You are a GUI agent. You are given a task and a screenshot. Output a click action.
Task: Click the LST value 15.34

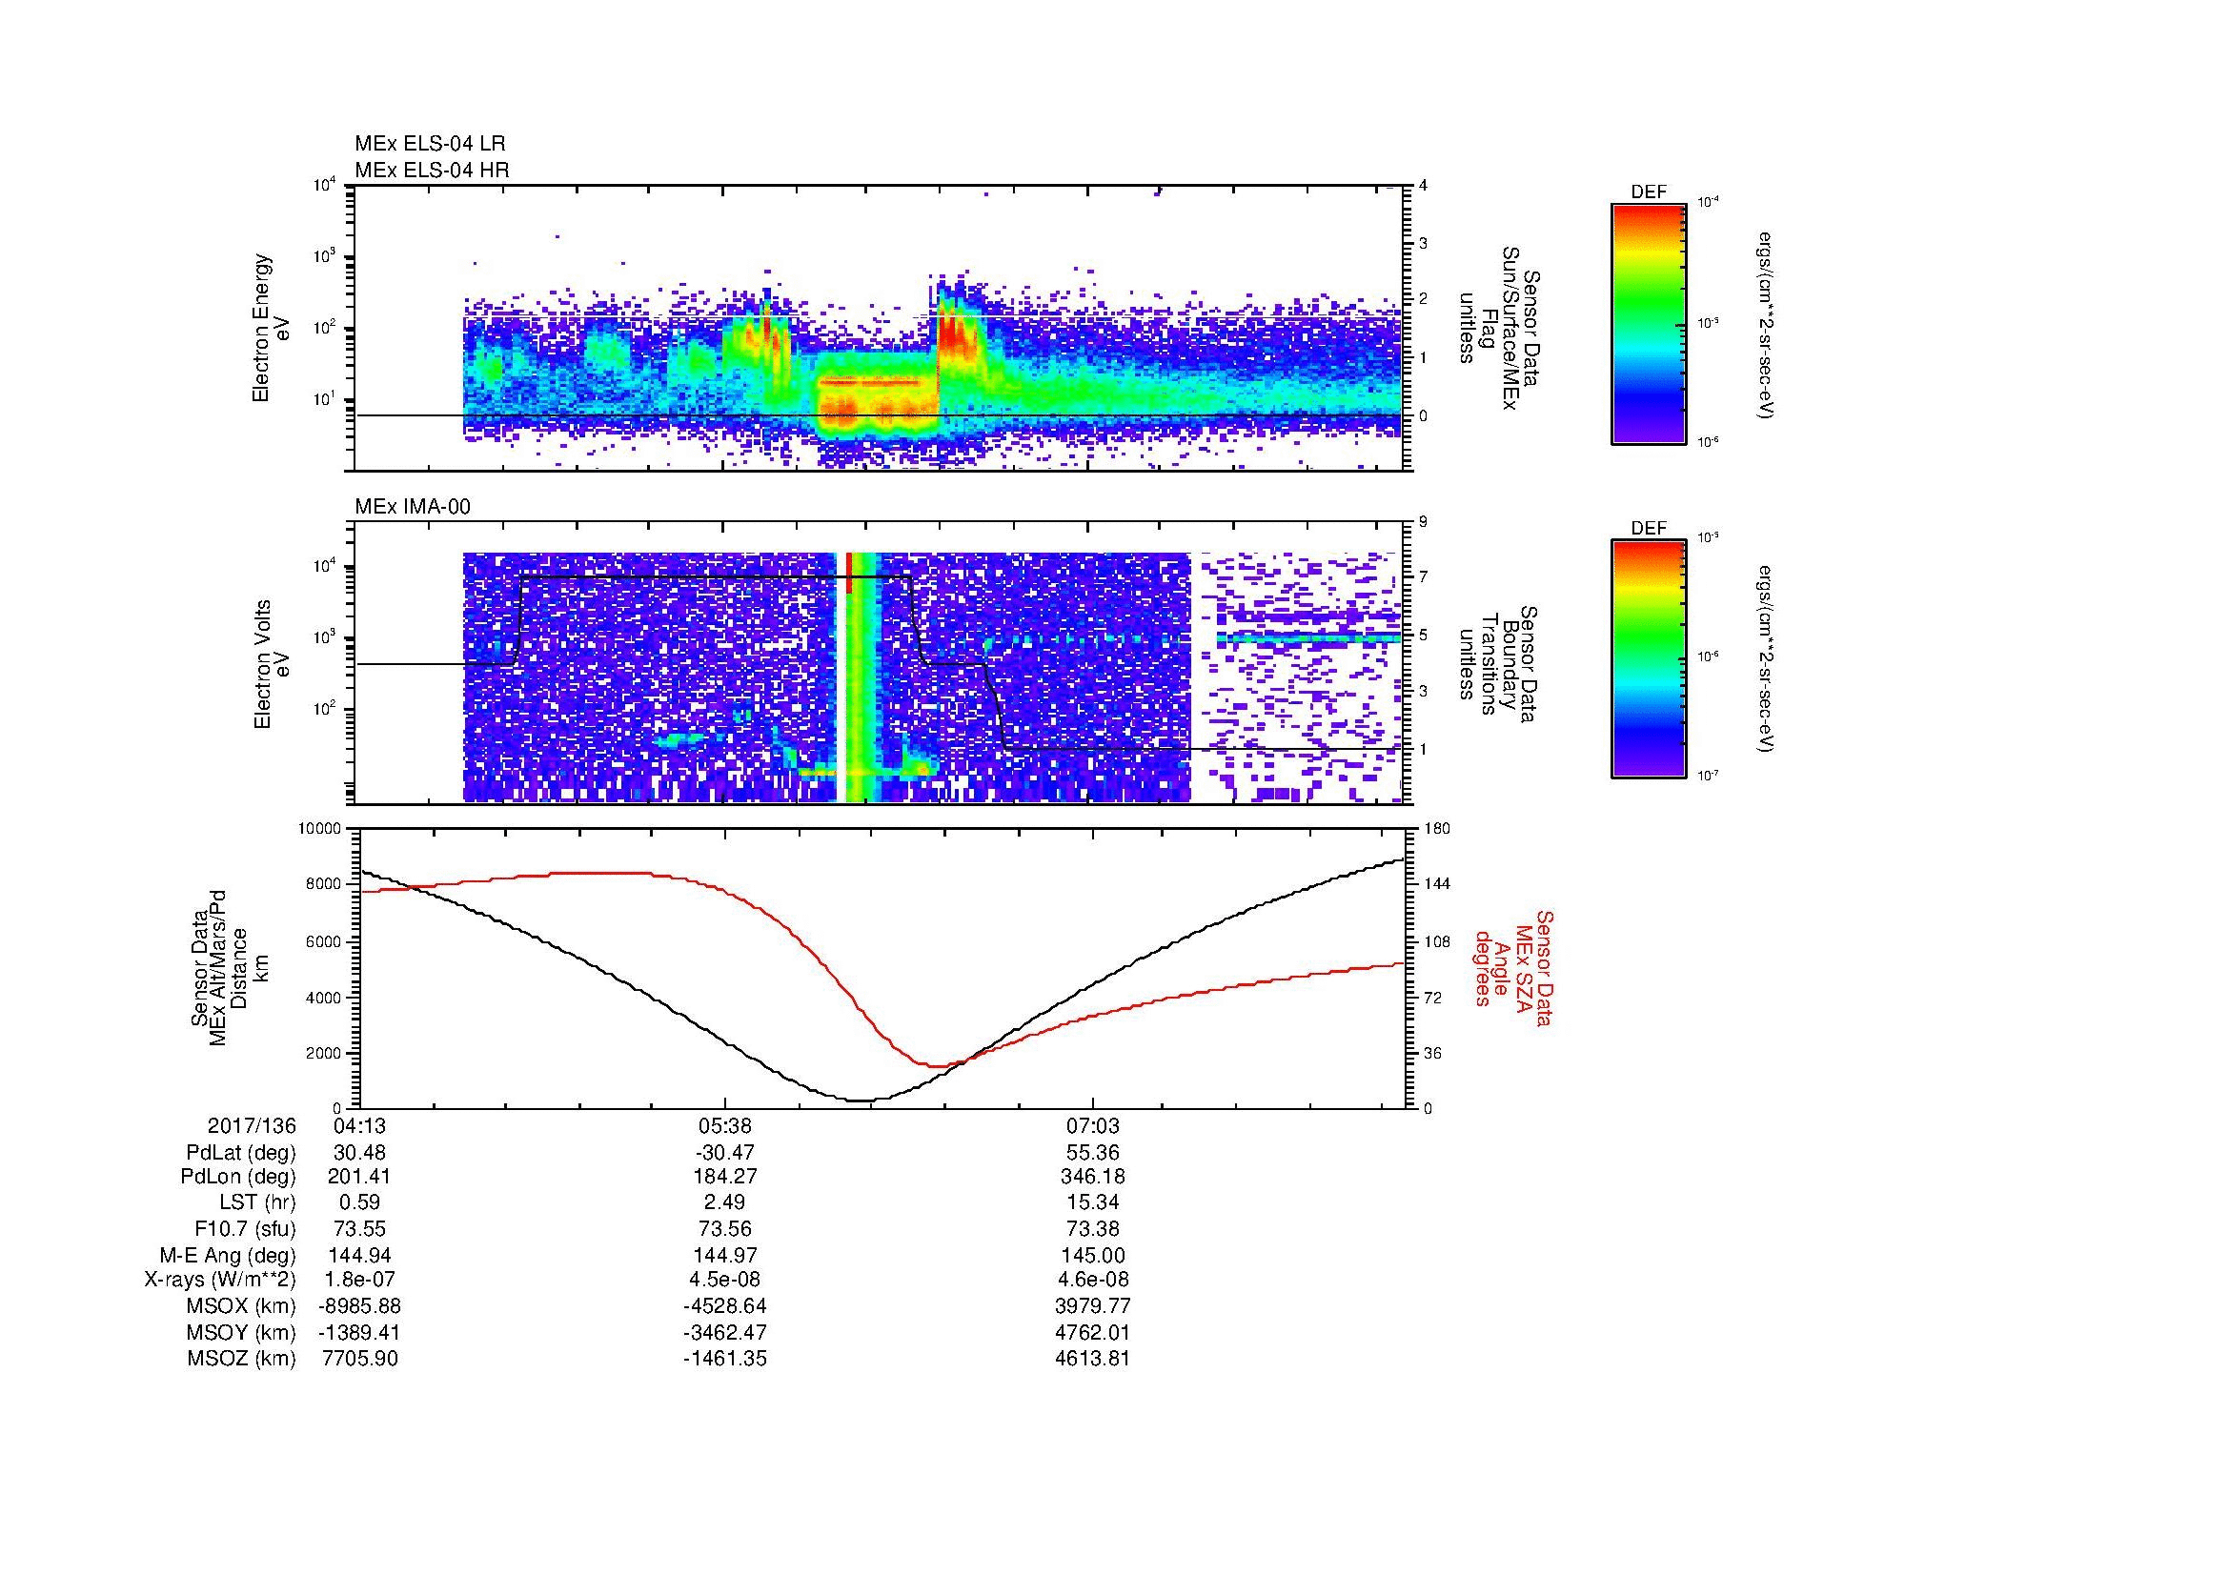(1093, 1203)
